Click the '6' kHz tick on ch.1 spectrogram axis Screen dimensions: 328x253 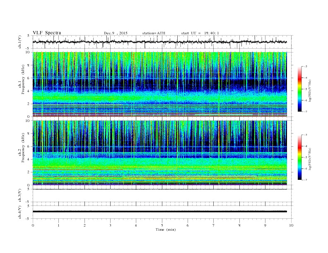coord(29,78)
